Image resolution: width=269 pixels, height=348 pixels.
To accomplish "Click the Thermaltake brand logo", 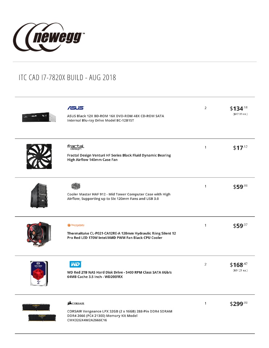I will [x=76, y=225].
